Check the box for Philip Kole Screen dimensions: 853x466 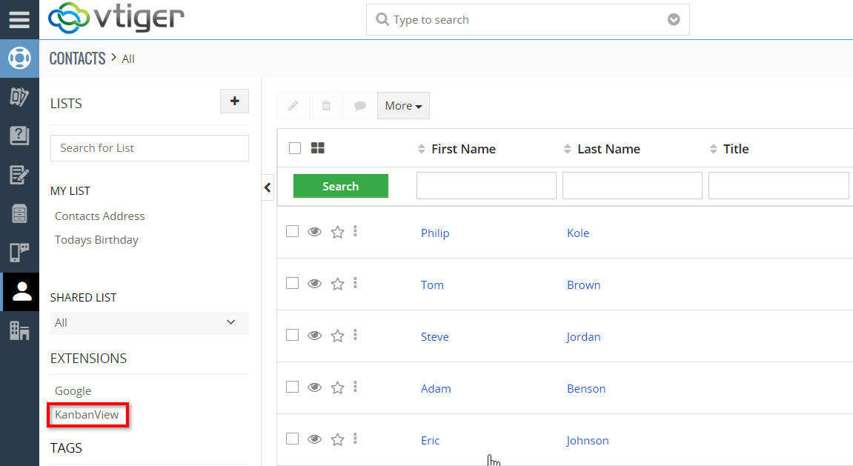292,231
